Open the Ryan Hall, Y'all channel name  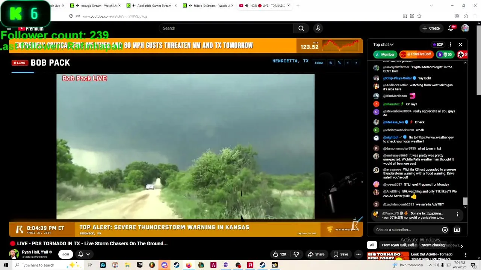click(35, 252)
